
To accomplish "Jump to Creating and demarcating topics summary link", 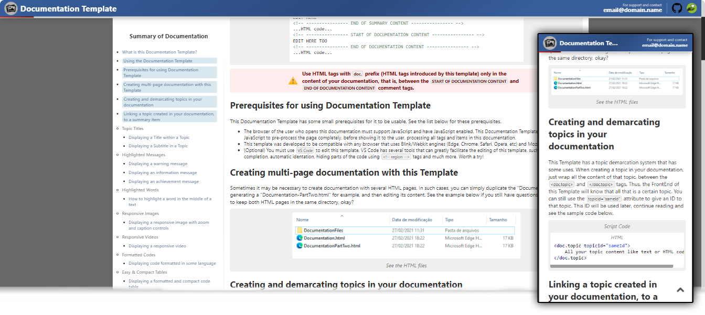I will (x=169, y=102).
